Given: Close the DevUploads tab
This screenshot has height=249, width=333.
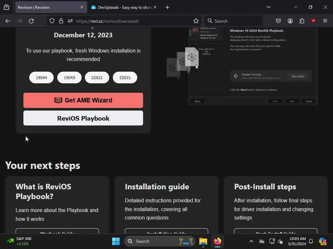Looking at the screenshot, I should coord(155,7).
